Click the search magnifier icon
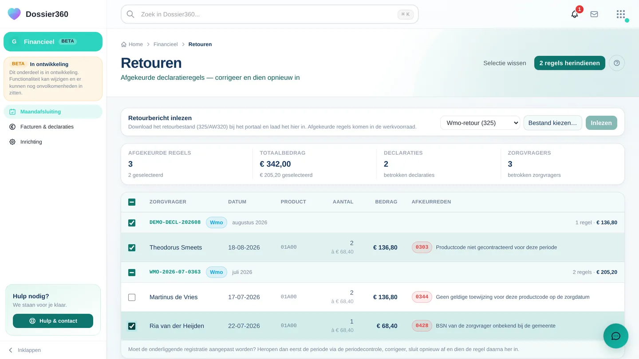The image size is (639, 359). [x=130, y=14]
